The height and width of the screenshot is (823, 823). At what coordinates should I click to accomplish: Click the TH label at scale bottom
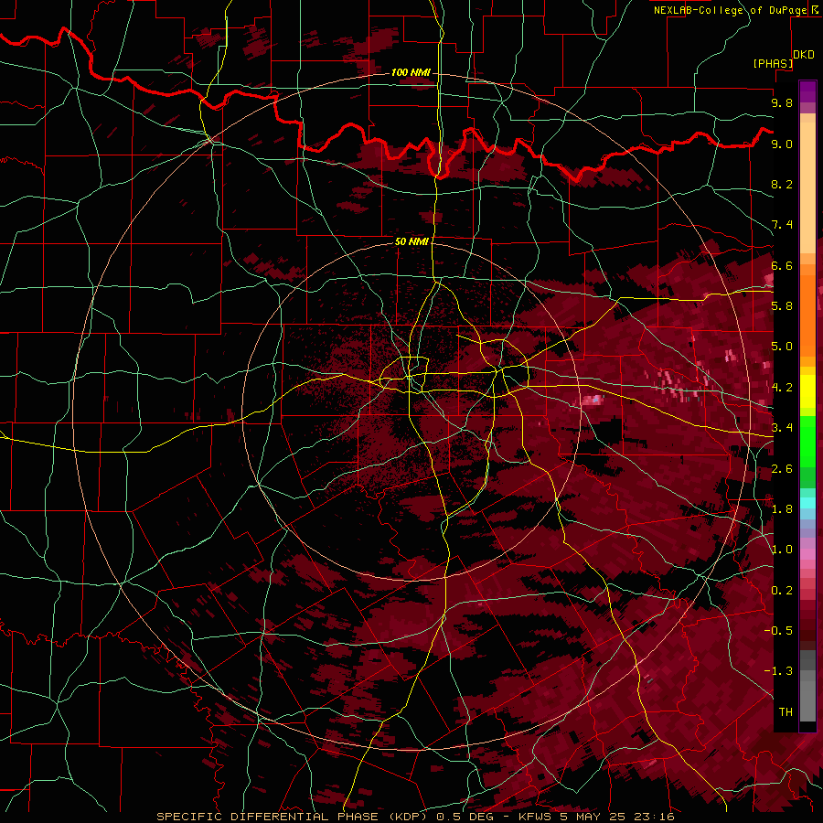(x=786, y=711)
